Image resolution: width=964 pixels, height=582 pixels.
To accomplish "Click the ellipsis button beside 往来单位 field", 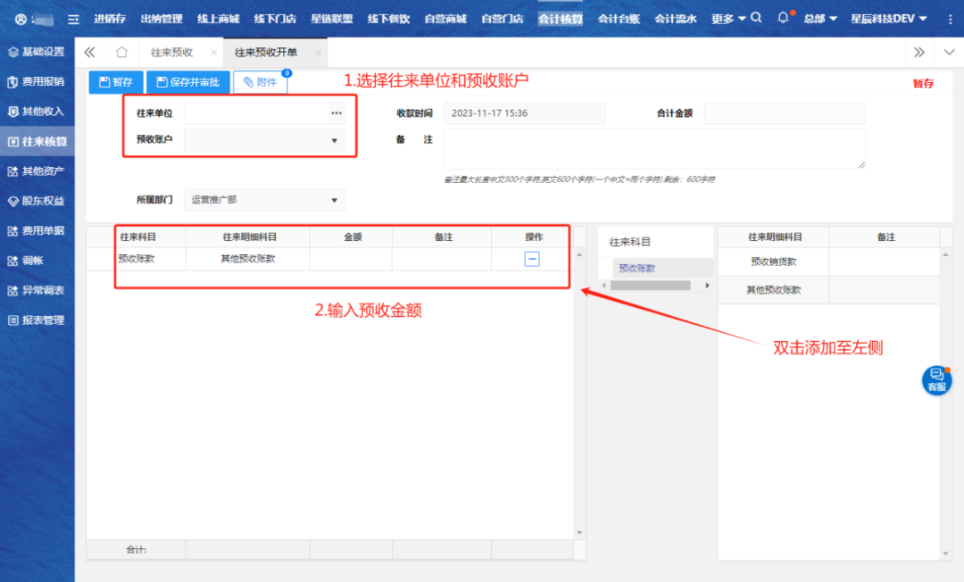I will pos(337,113).
